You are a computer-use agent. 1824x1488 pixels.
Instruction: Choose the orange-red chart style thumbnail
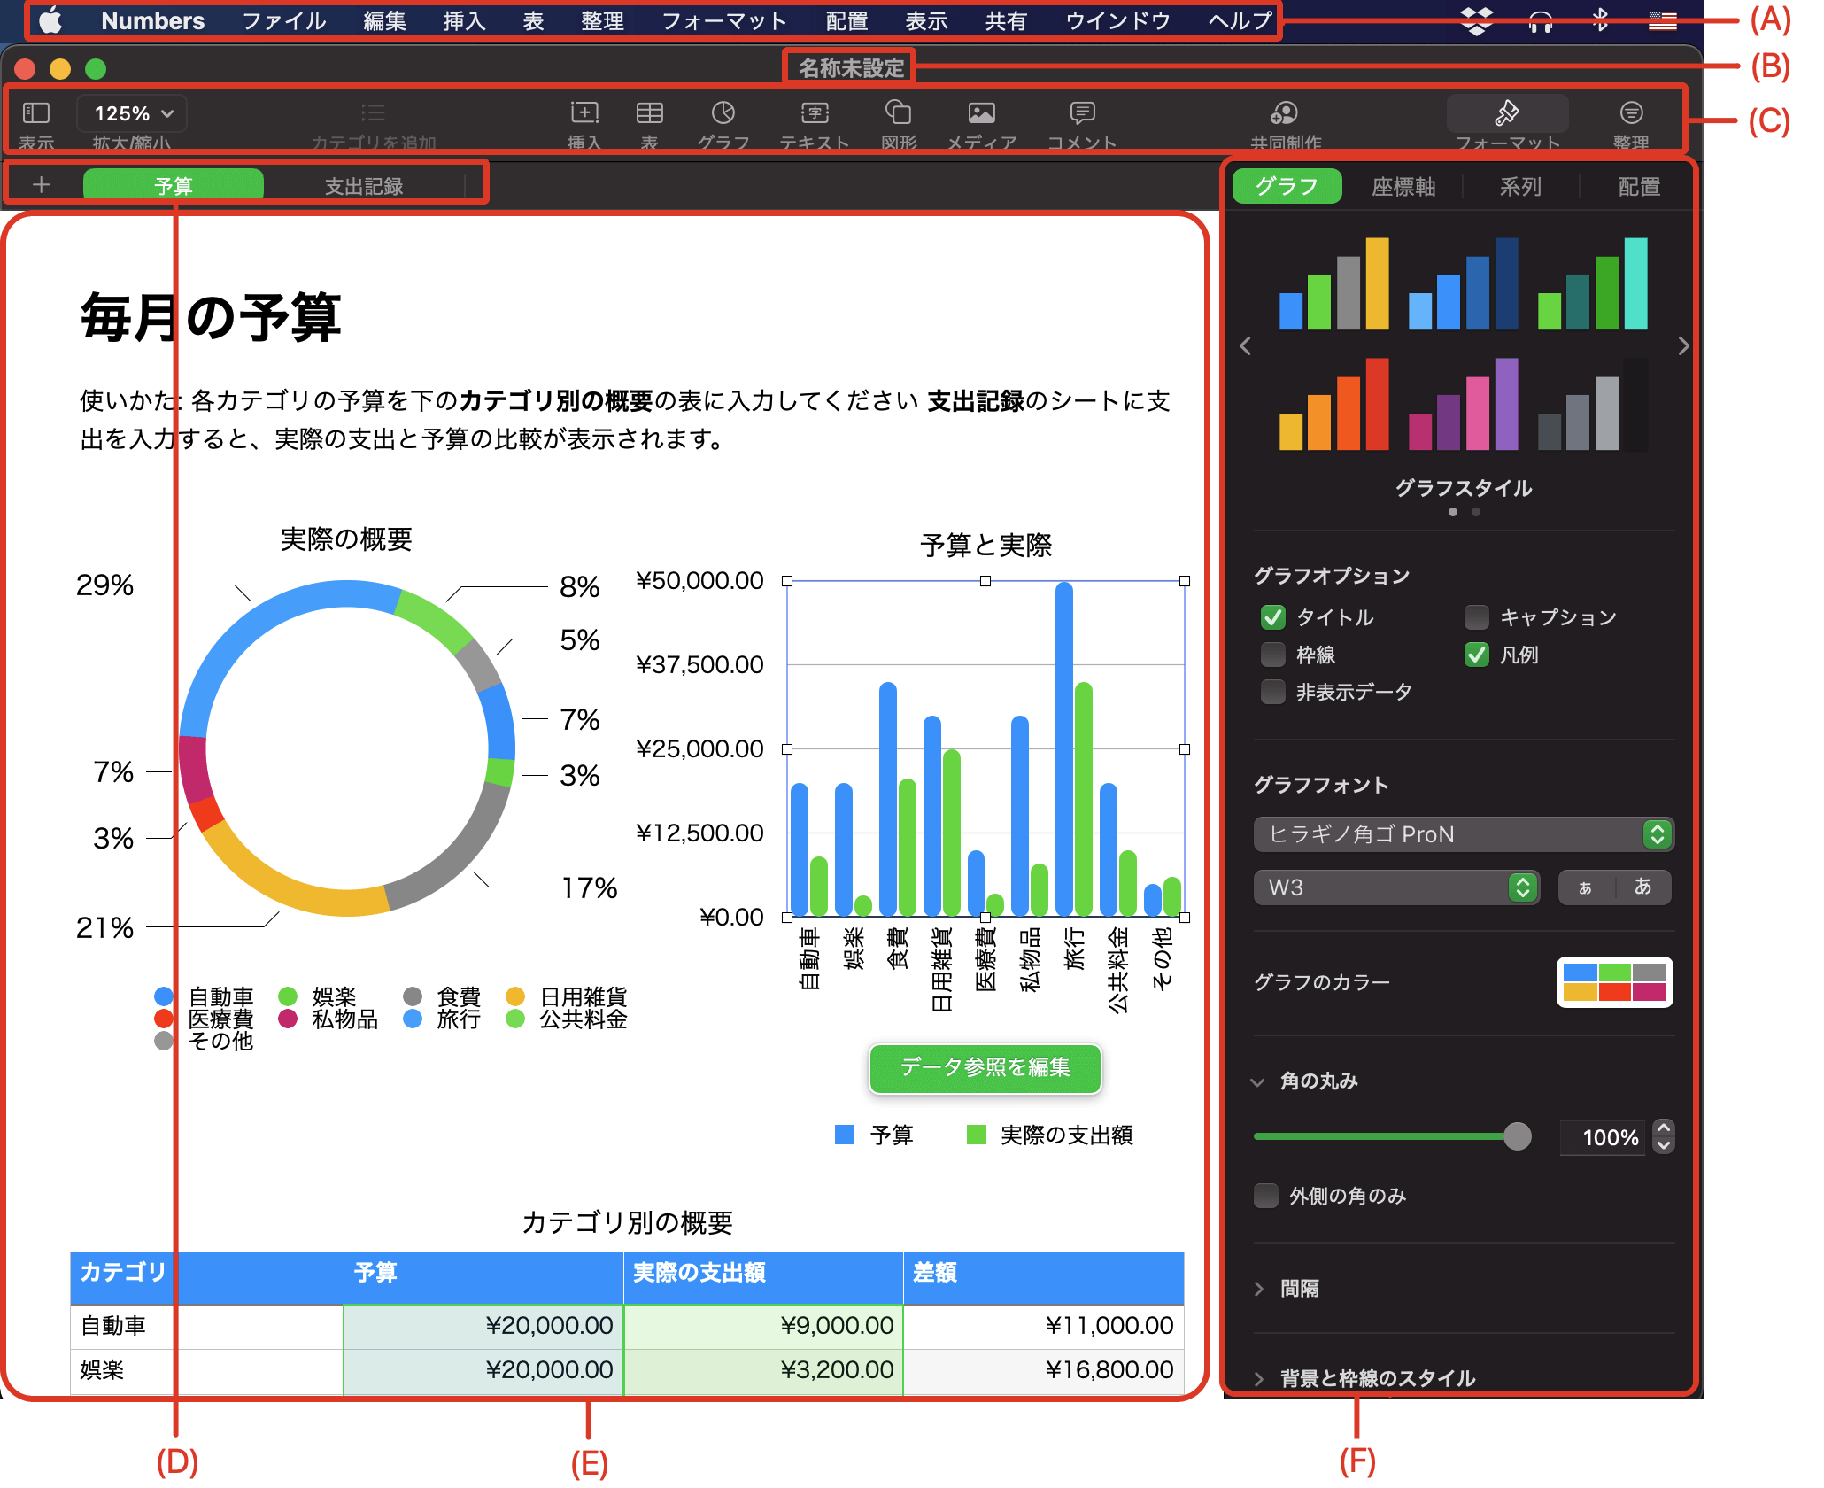click(x=1334, y=403)
